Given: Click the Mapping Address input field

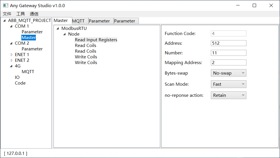Looking at the screenshot, I should (x=228, y=63).
